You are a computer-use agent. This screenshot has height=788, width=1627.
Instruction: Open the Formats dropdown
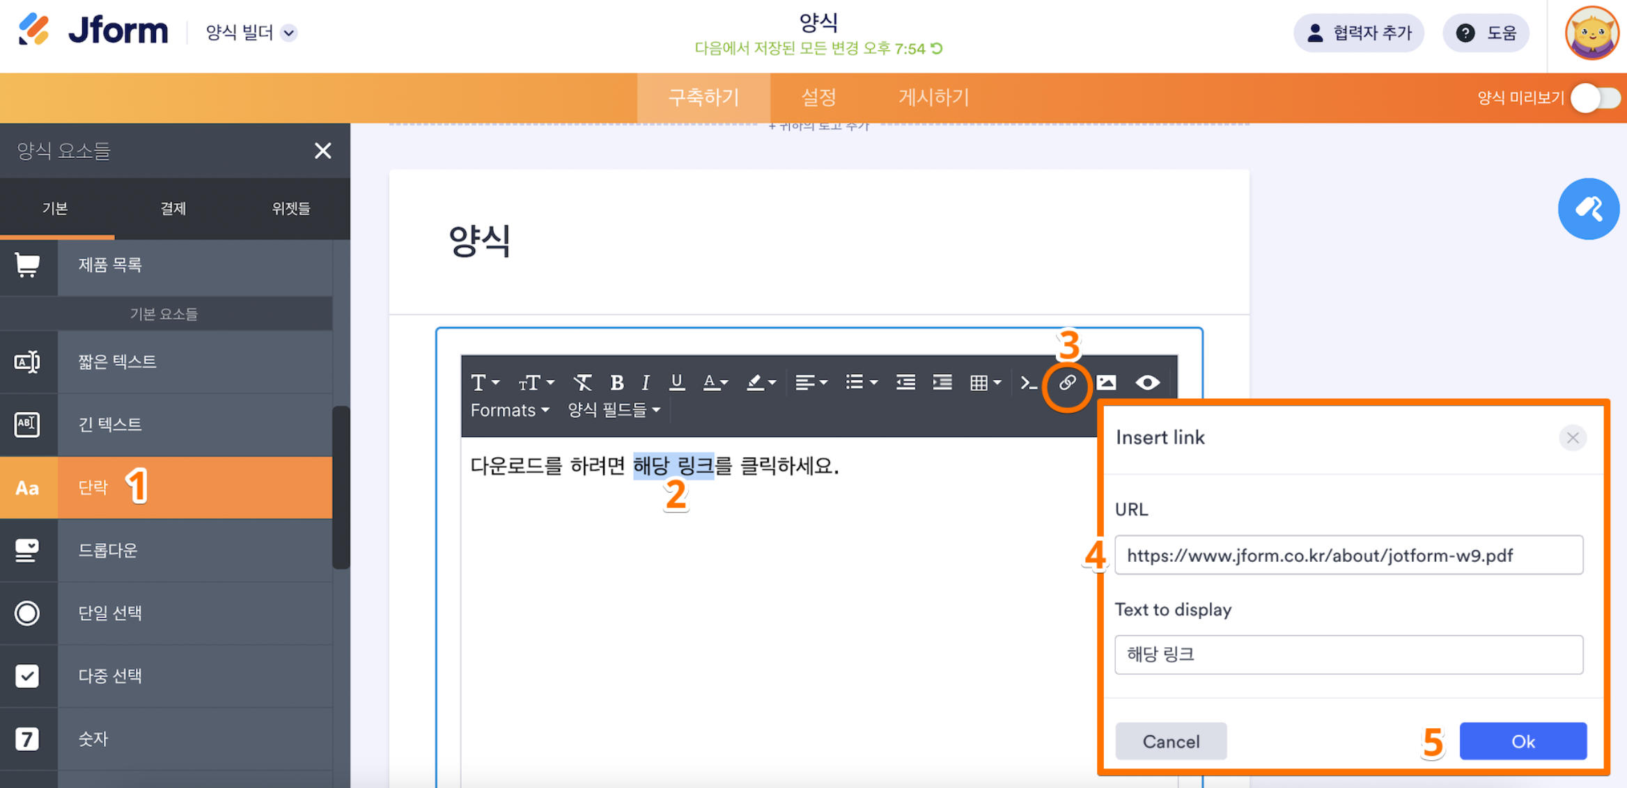(x=510, y=411)
